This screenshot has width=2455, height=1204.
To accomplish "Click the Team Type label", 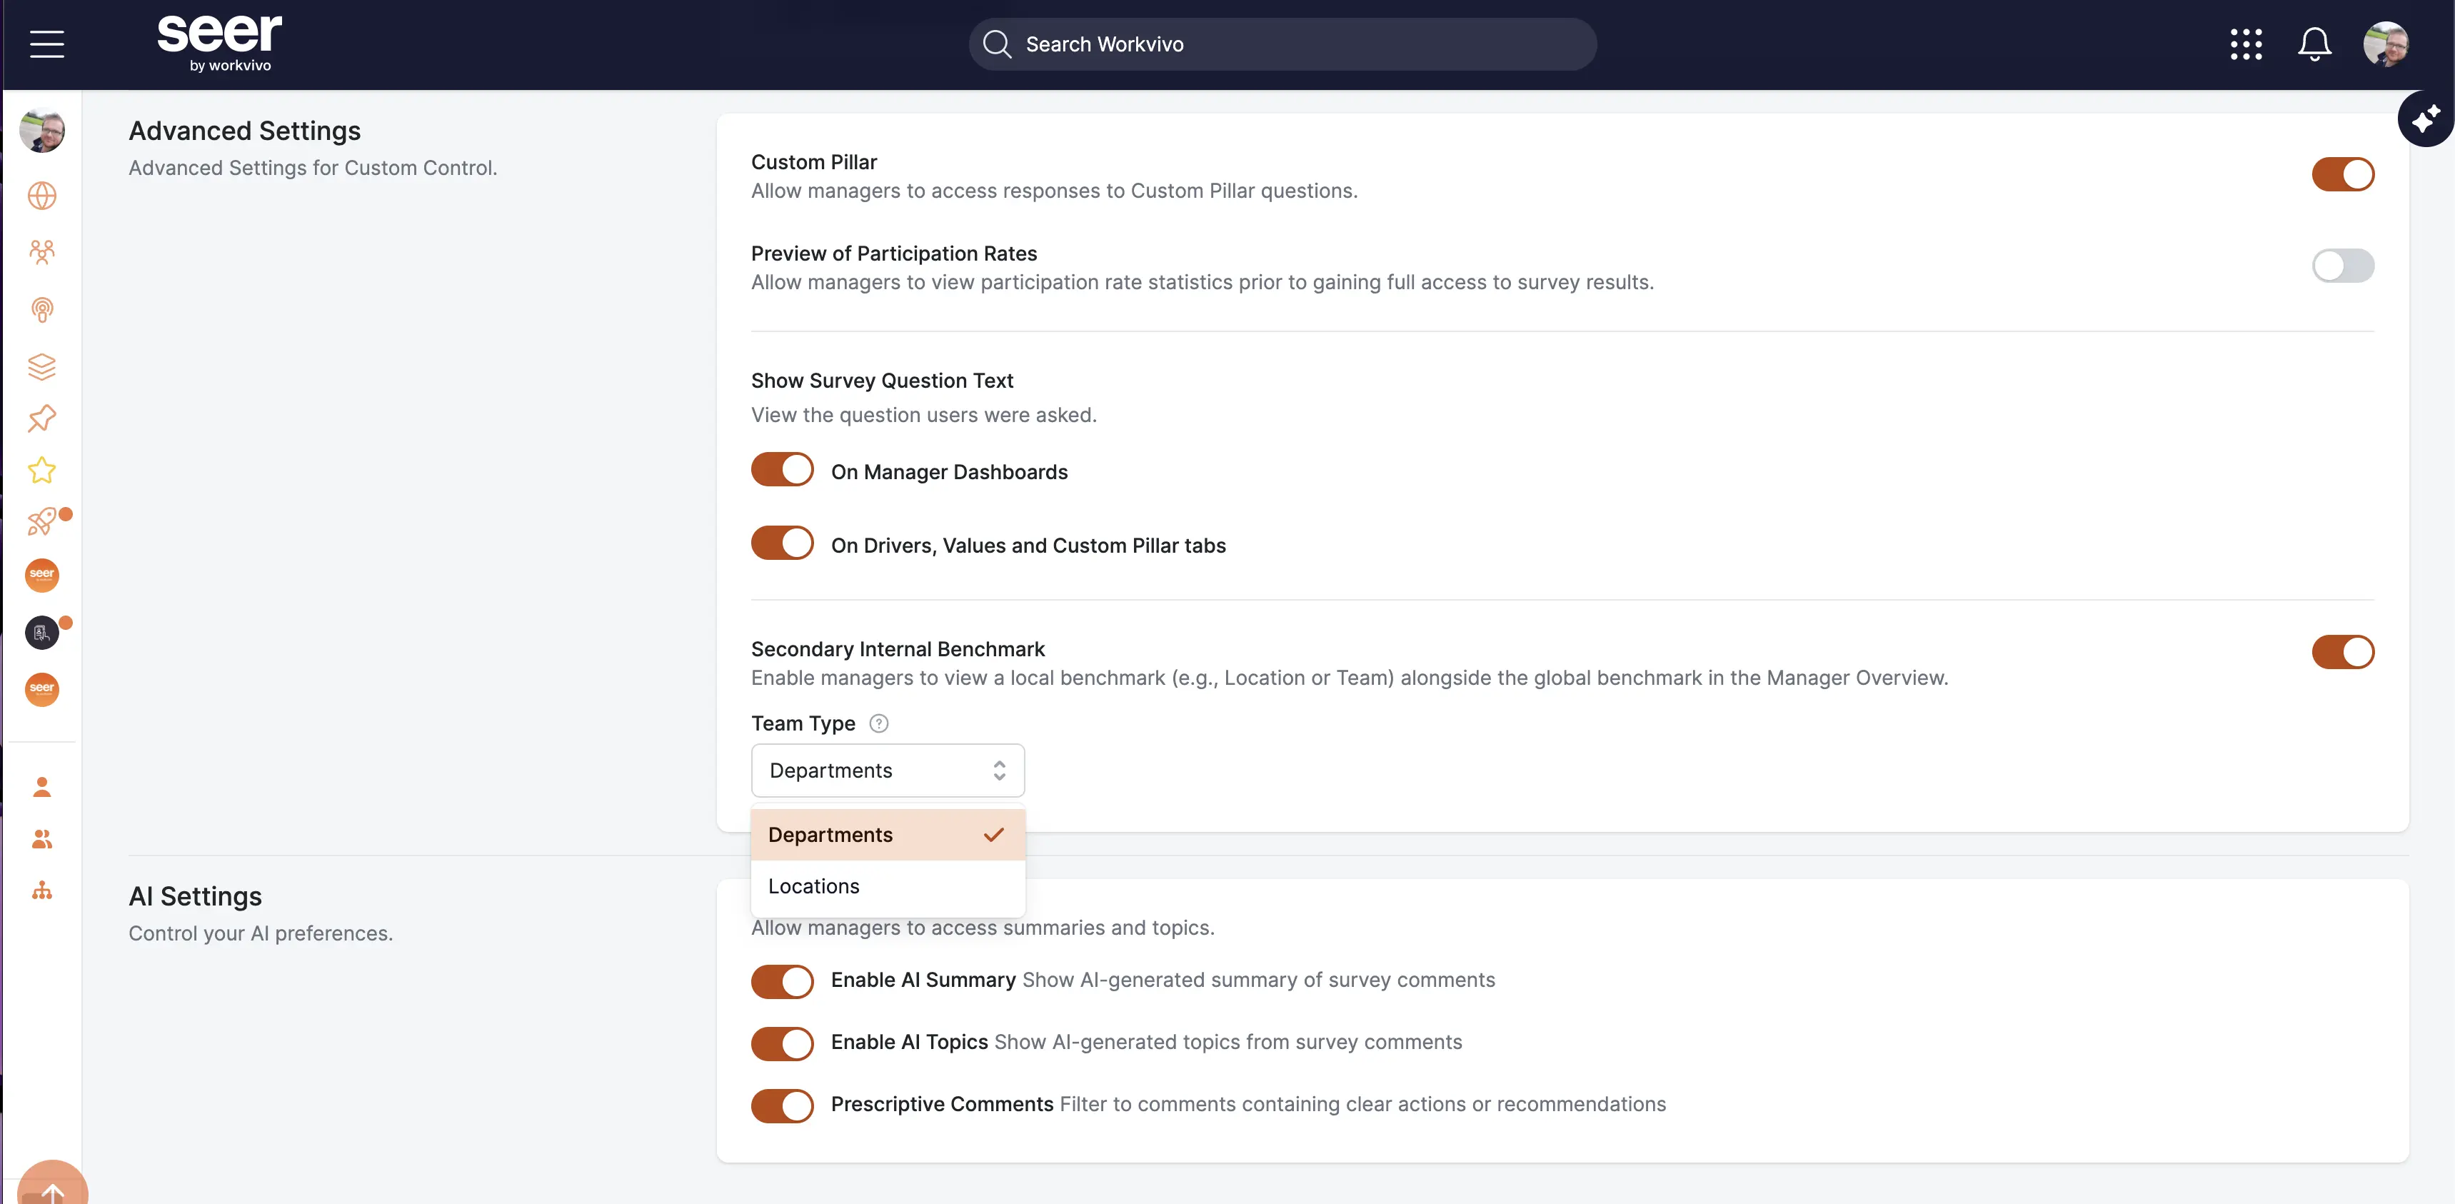I will point(803,725).
